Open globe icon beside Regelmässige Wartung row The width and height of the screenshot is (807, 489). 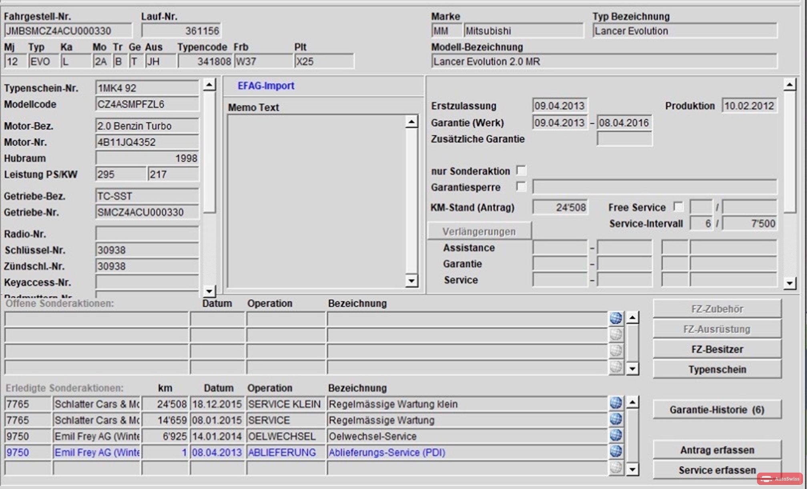(x=616, y=419)
